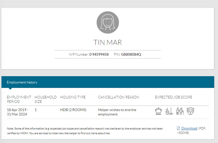Click the TIN MAR name heading
The width and height of the screenshot is (218, 143).
108,42
